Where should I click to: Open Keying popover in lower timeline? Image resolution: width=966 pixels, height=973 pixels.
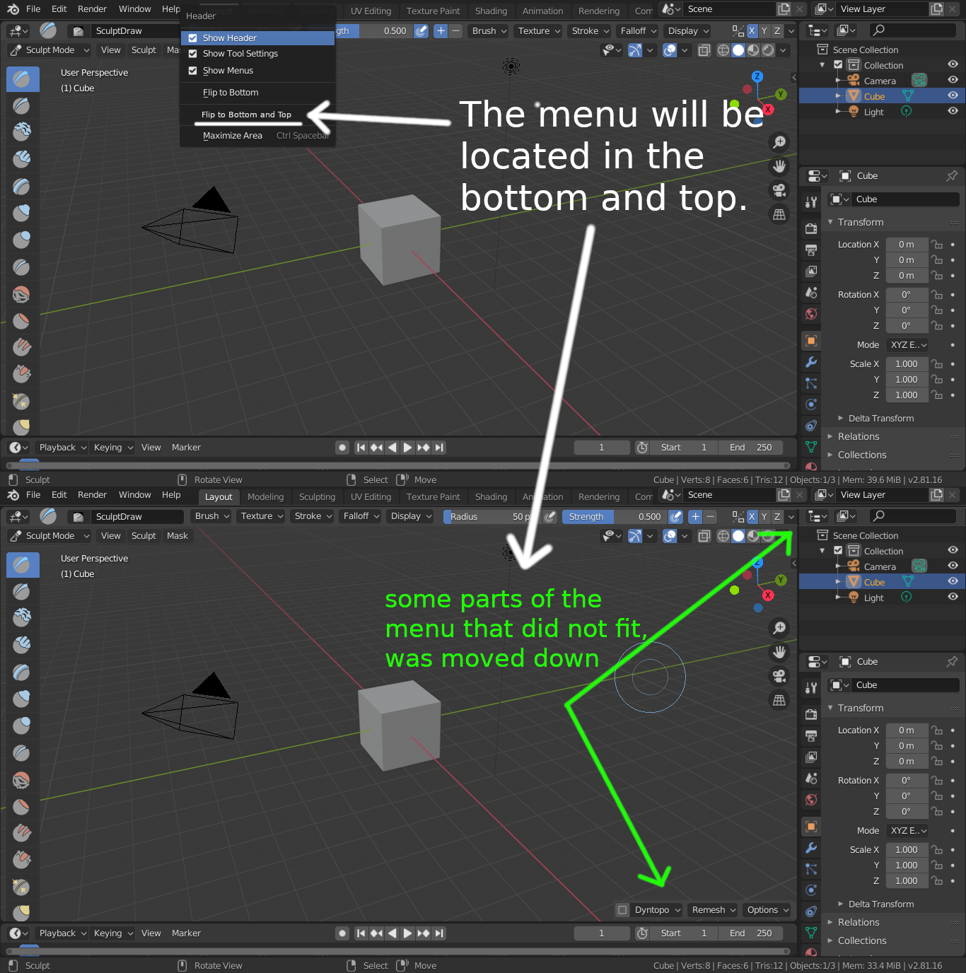point(113,933)
